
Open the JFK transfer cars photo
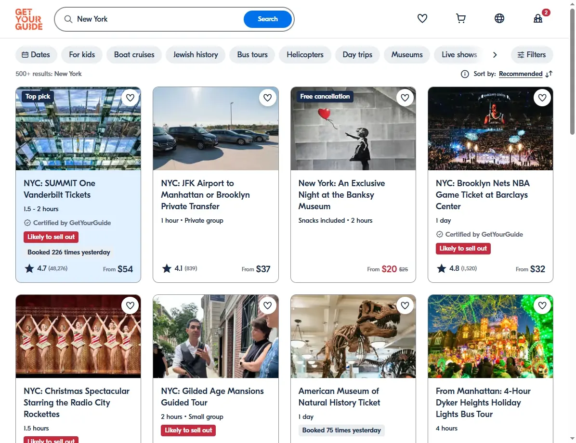click(x=216, y=128)
